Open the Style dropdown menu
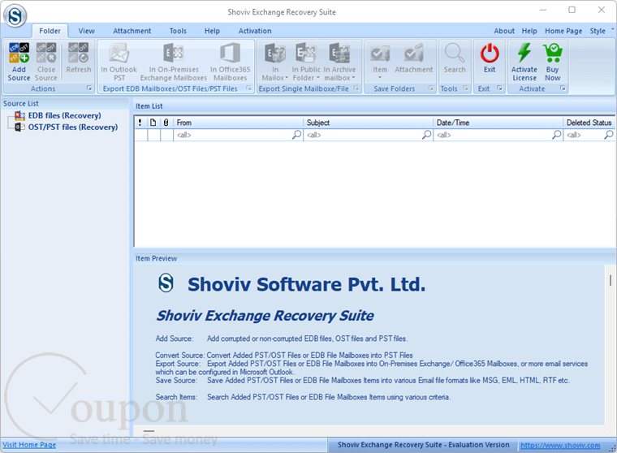This screenshot has width=617, height=453. pyautogui.click(x=601, y=31)
